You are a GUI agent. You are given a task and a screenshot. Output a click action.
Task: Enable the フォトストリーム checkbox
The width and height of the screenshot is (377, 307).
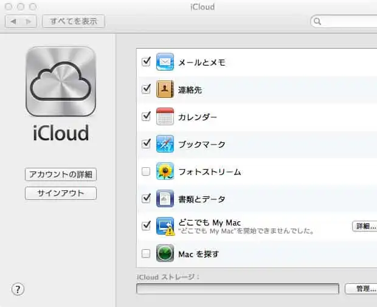(146, 171)
